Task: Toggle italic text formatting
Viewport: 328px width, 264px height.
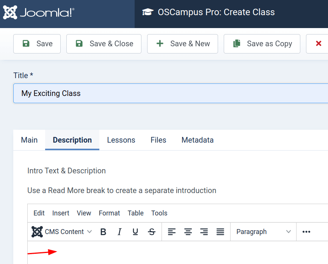Action: (119, 232)
